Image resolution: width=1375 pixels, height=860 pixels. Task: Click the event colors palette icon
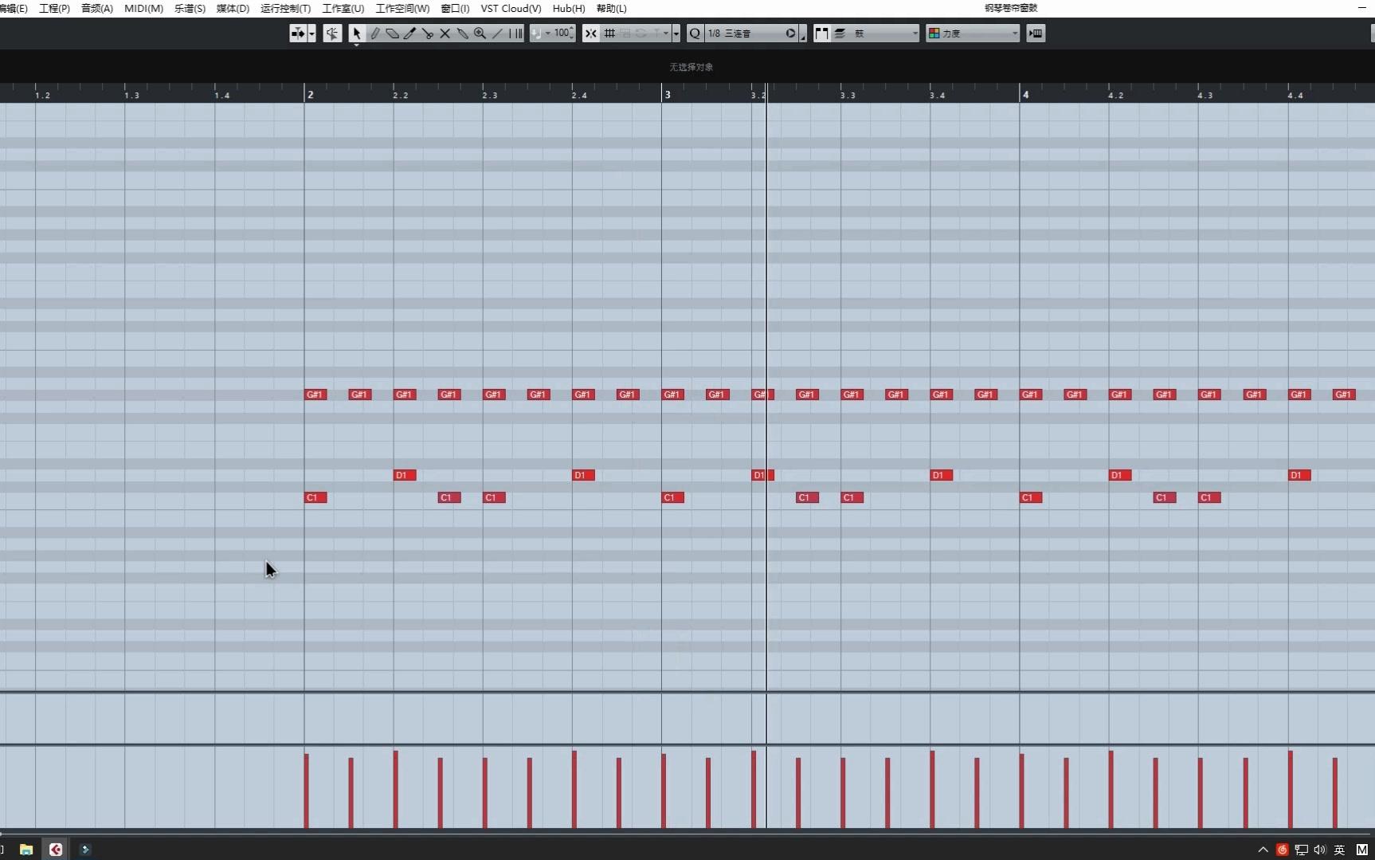(934, 33)
